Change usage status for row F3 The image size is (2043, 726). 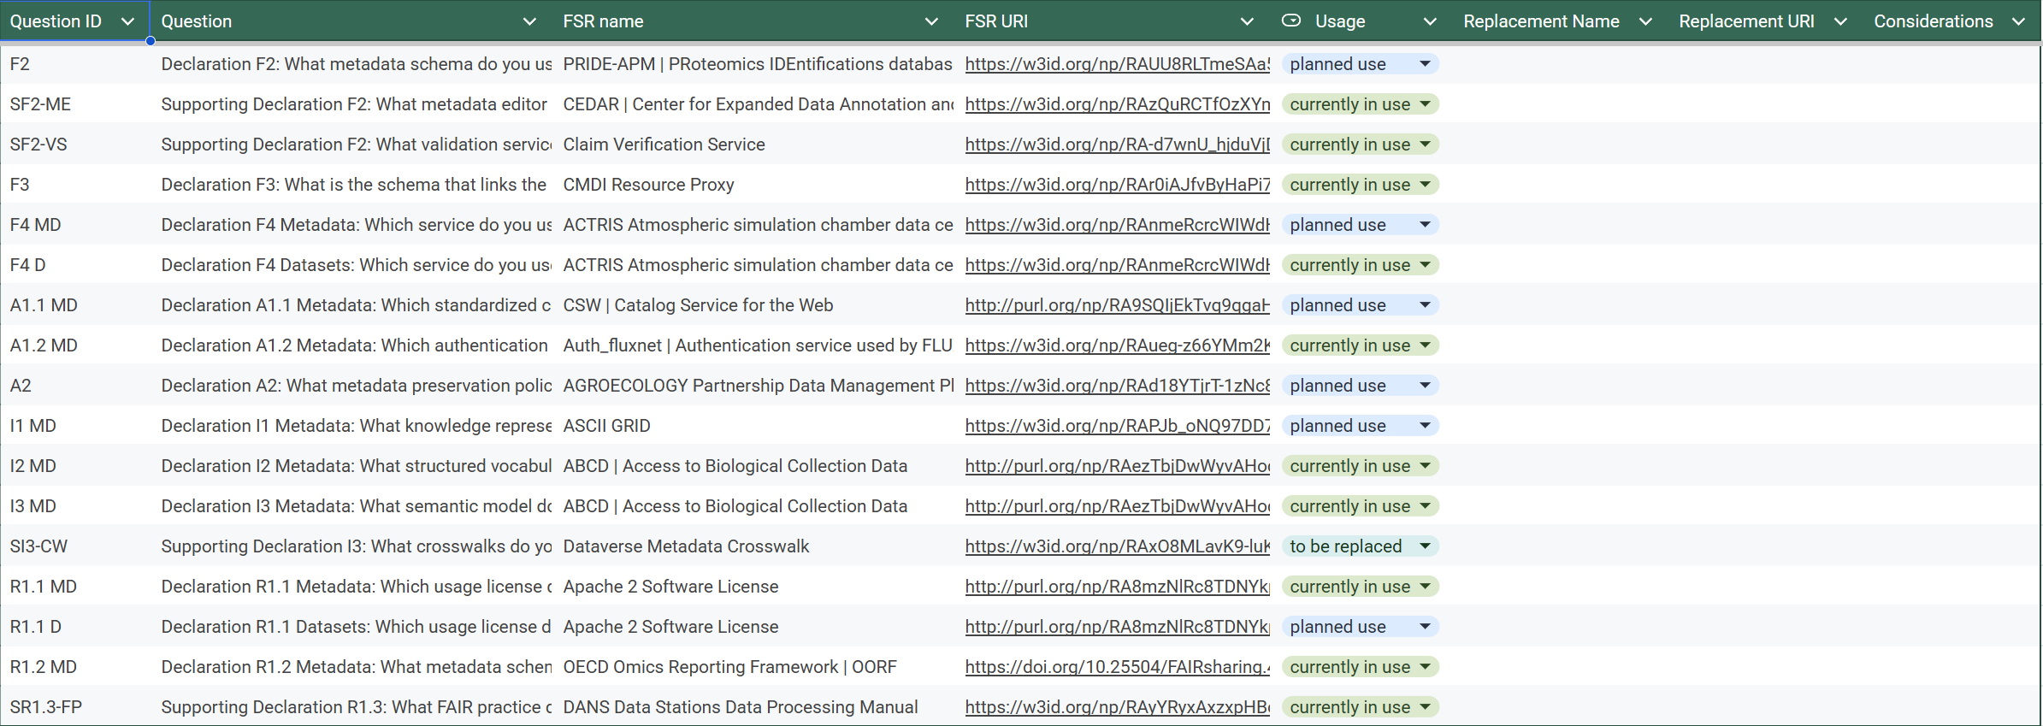pyautogui.click(x=1360, y=185)
